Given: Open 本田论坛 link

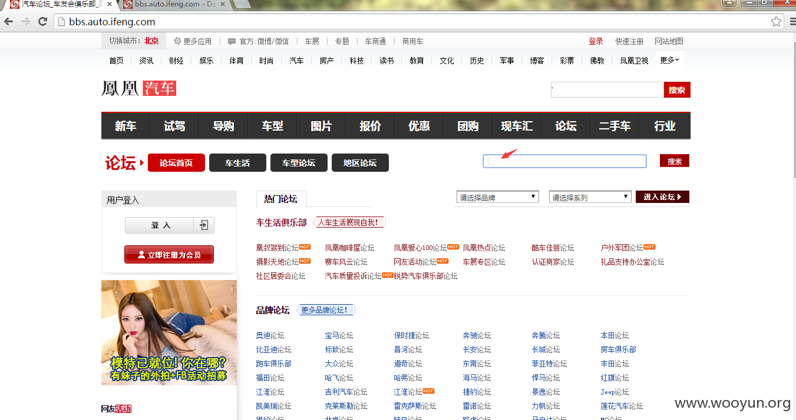Looking at the screenshot, I should pos(615,335).
